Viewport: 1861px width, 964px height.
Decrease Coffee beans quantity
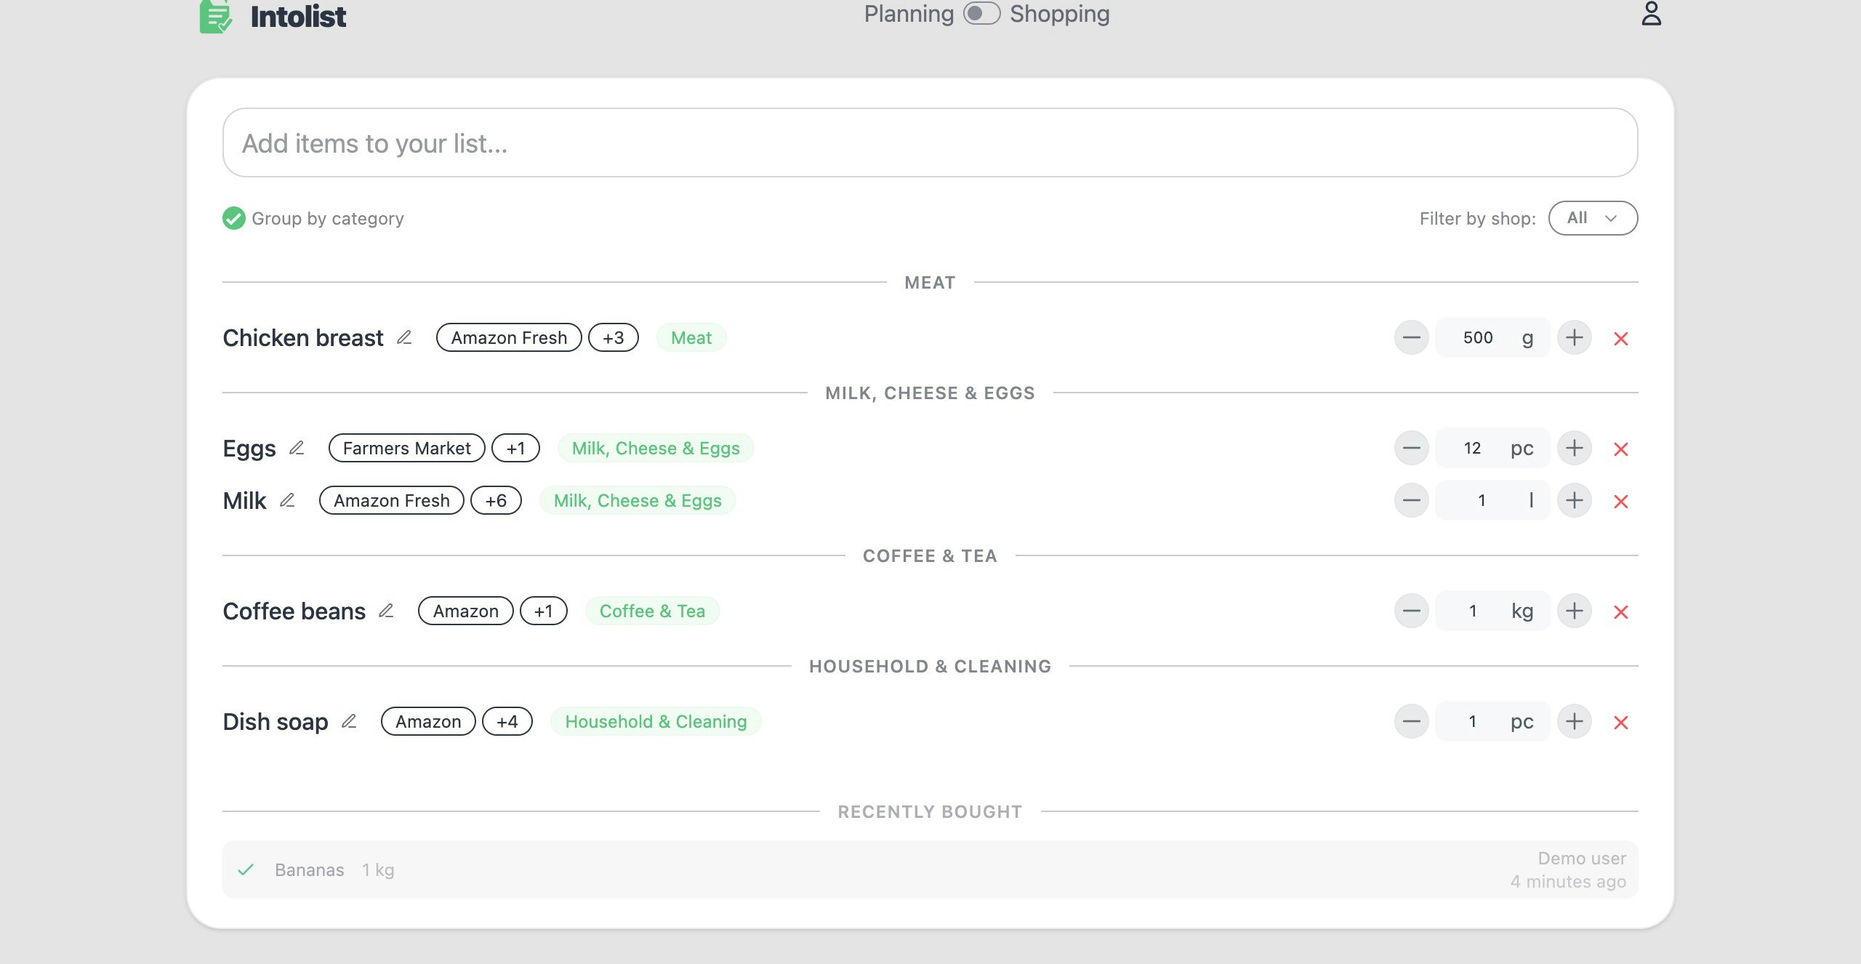coord(1412,611)
